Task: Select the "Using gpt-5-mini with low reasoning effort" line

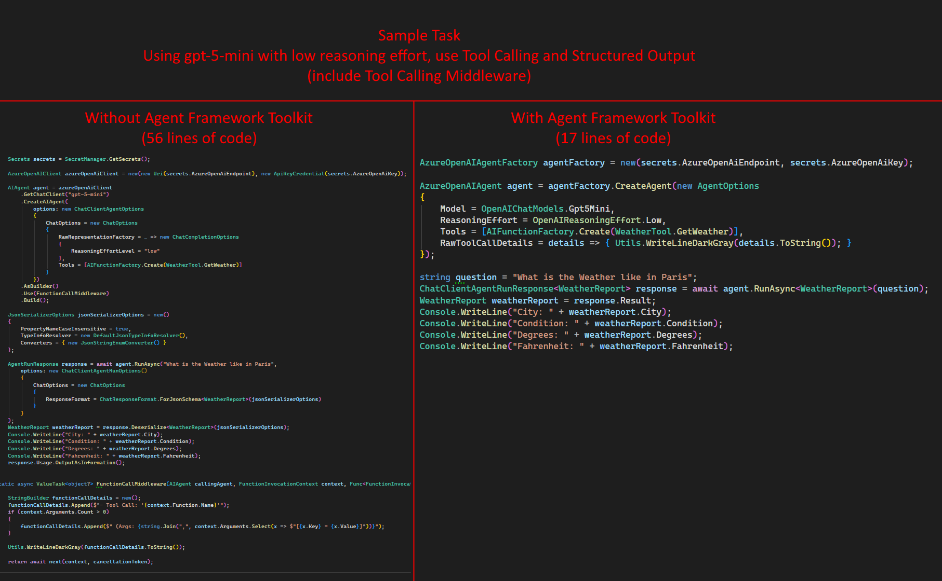Action: click(419, 56)
